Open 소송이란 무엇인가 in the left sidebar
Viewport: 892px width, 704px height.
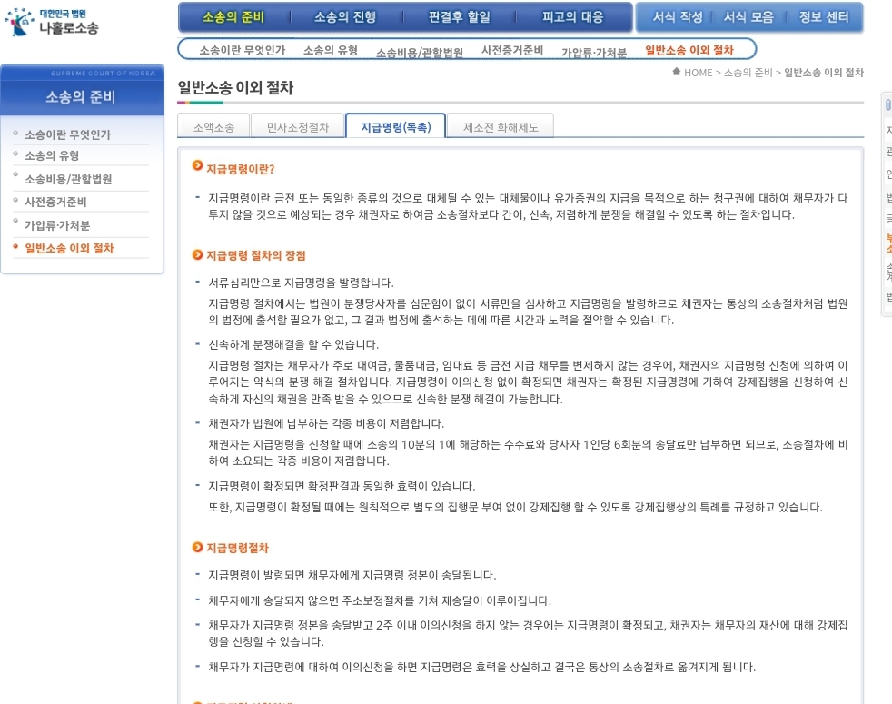click(x=68, y=134)
